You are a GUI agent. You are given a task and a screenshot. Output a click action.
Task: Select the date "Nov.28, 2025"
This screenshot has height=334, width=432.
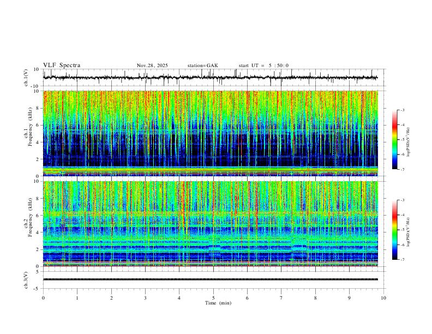[152, 65]
